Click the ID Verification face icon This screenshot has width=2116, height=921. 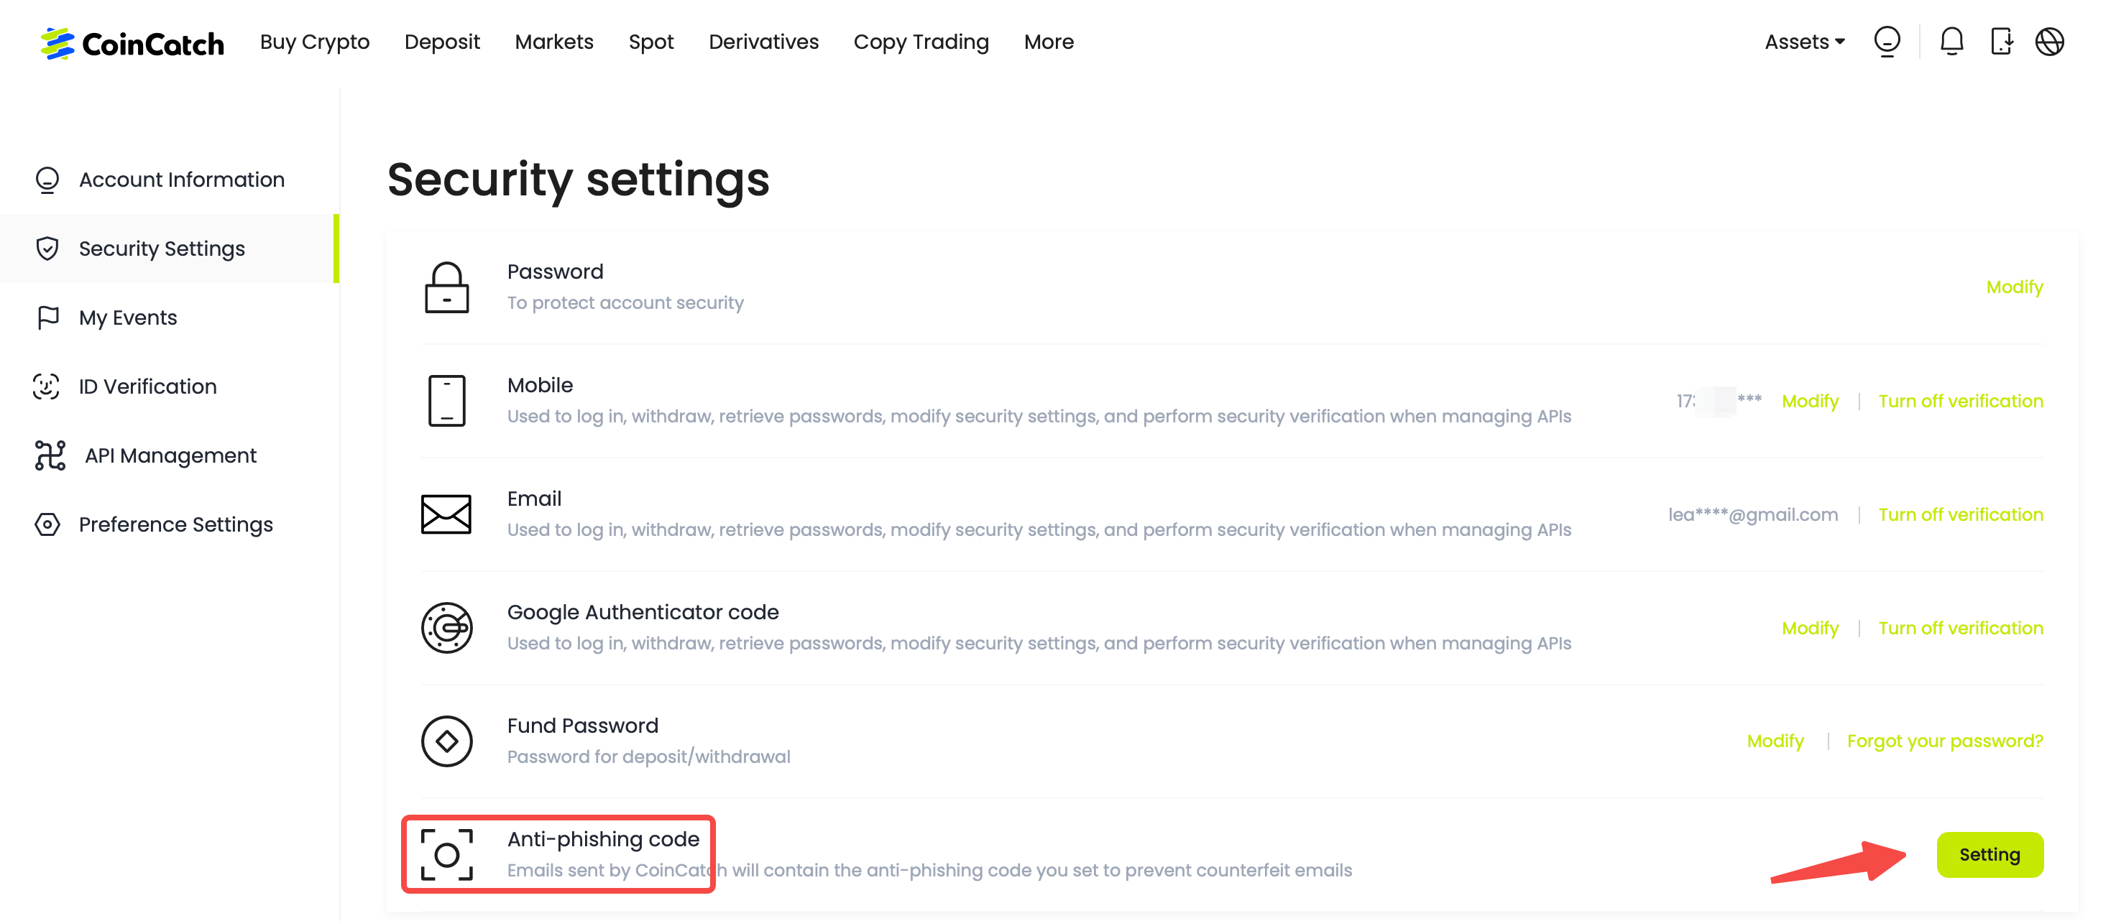click(x=47, y=387)
